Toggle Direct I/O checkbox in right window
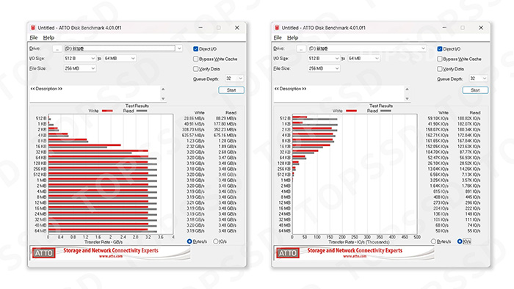 pos(440,48)
